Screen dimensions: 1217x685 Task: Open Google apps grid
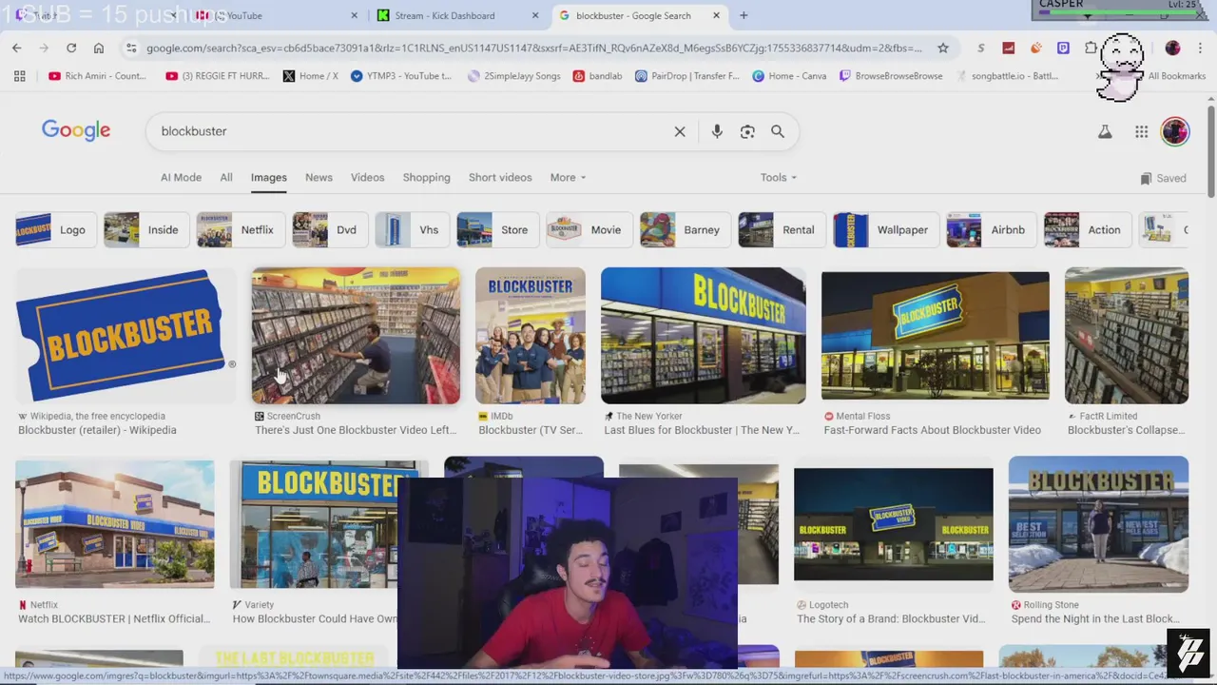(1141, 132)
